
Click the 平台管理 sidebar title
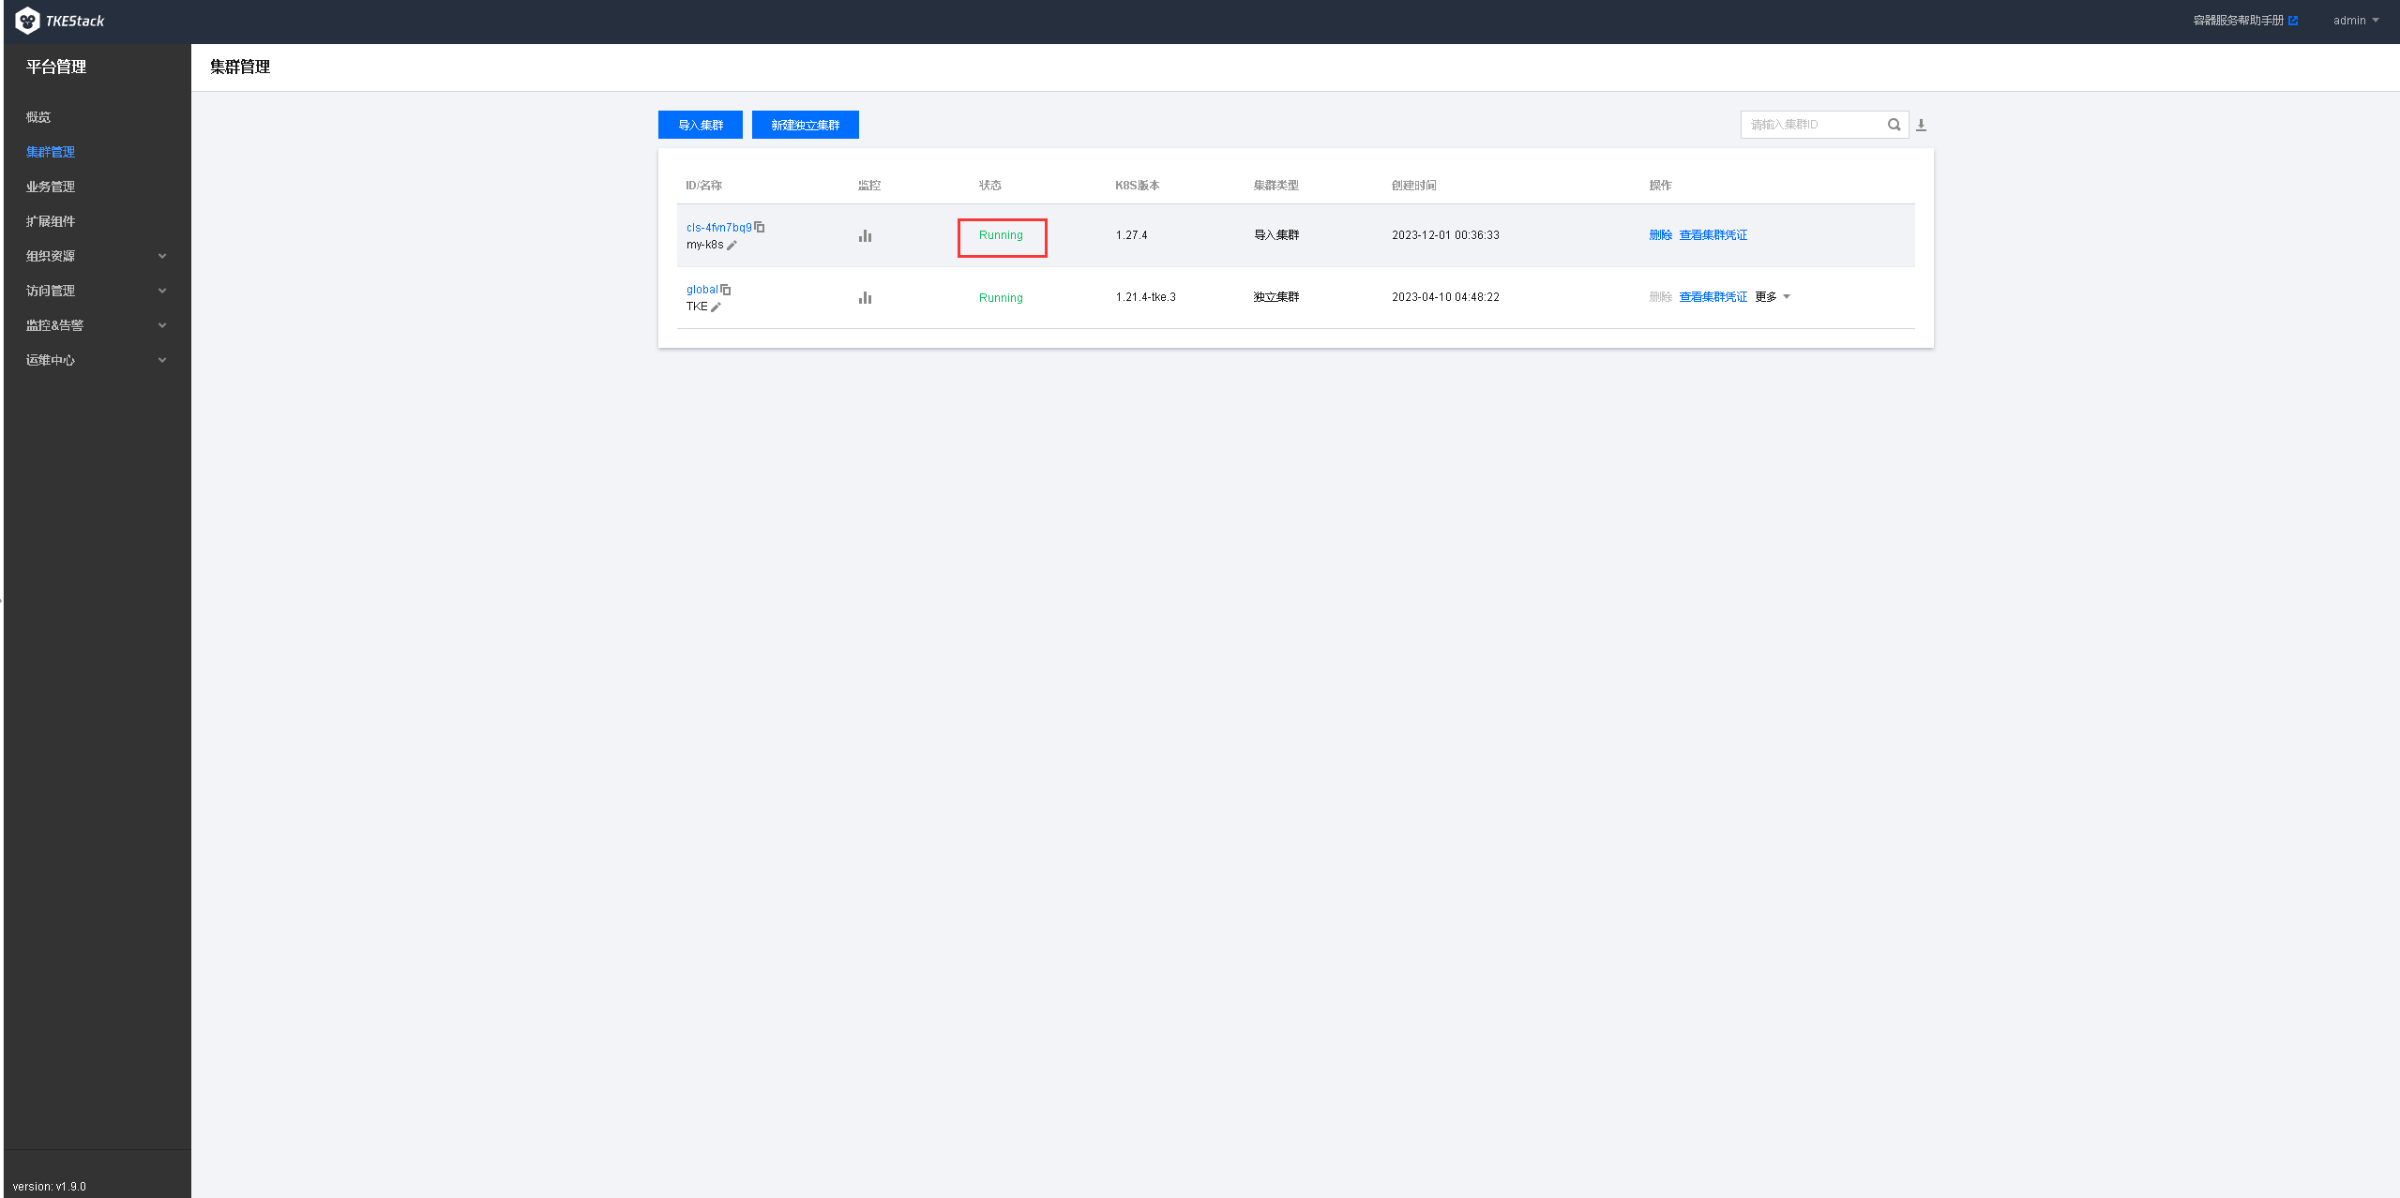point(56,67)
